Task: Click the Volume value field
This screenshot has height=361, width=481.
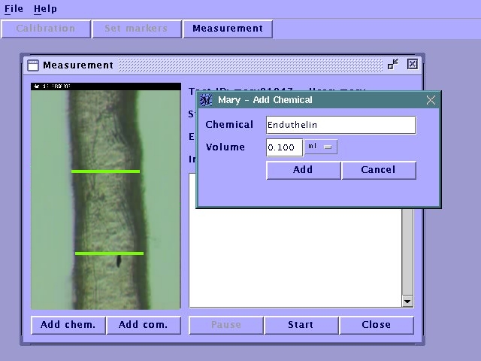Action: [x=284, y=147]
